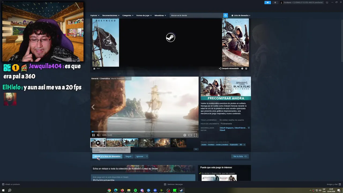Click the Acción tag
The image size is (343, 193).
pos(204,145)
